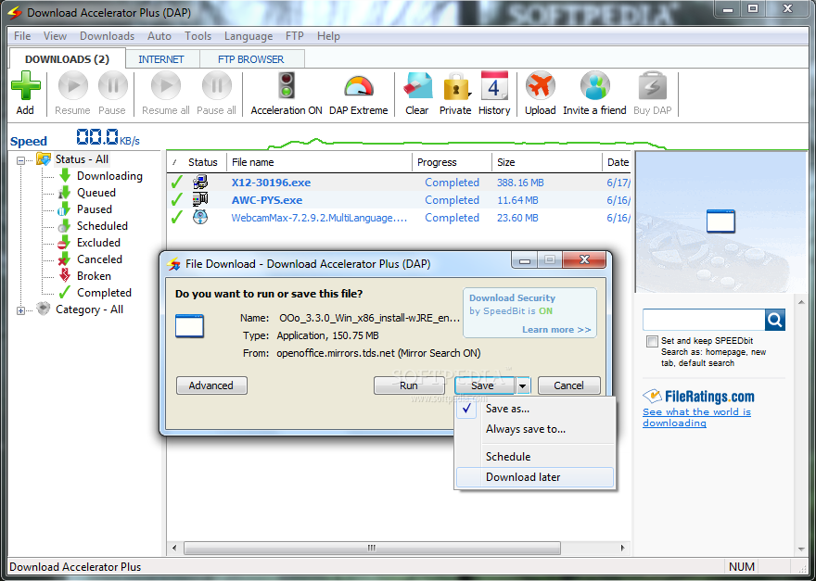
Task: Select Scheduled status filter
Action: pos(102,226)
